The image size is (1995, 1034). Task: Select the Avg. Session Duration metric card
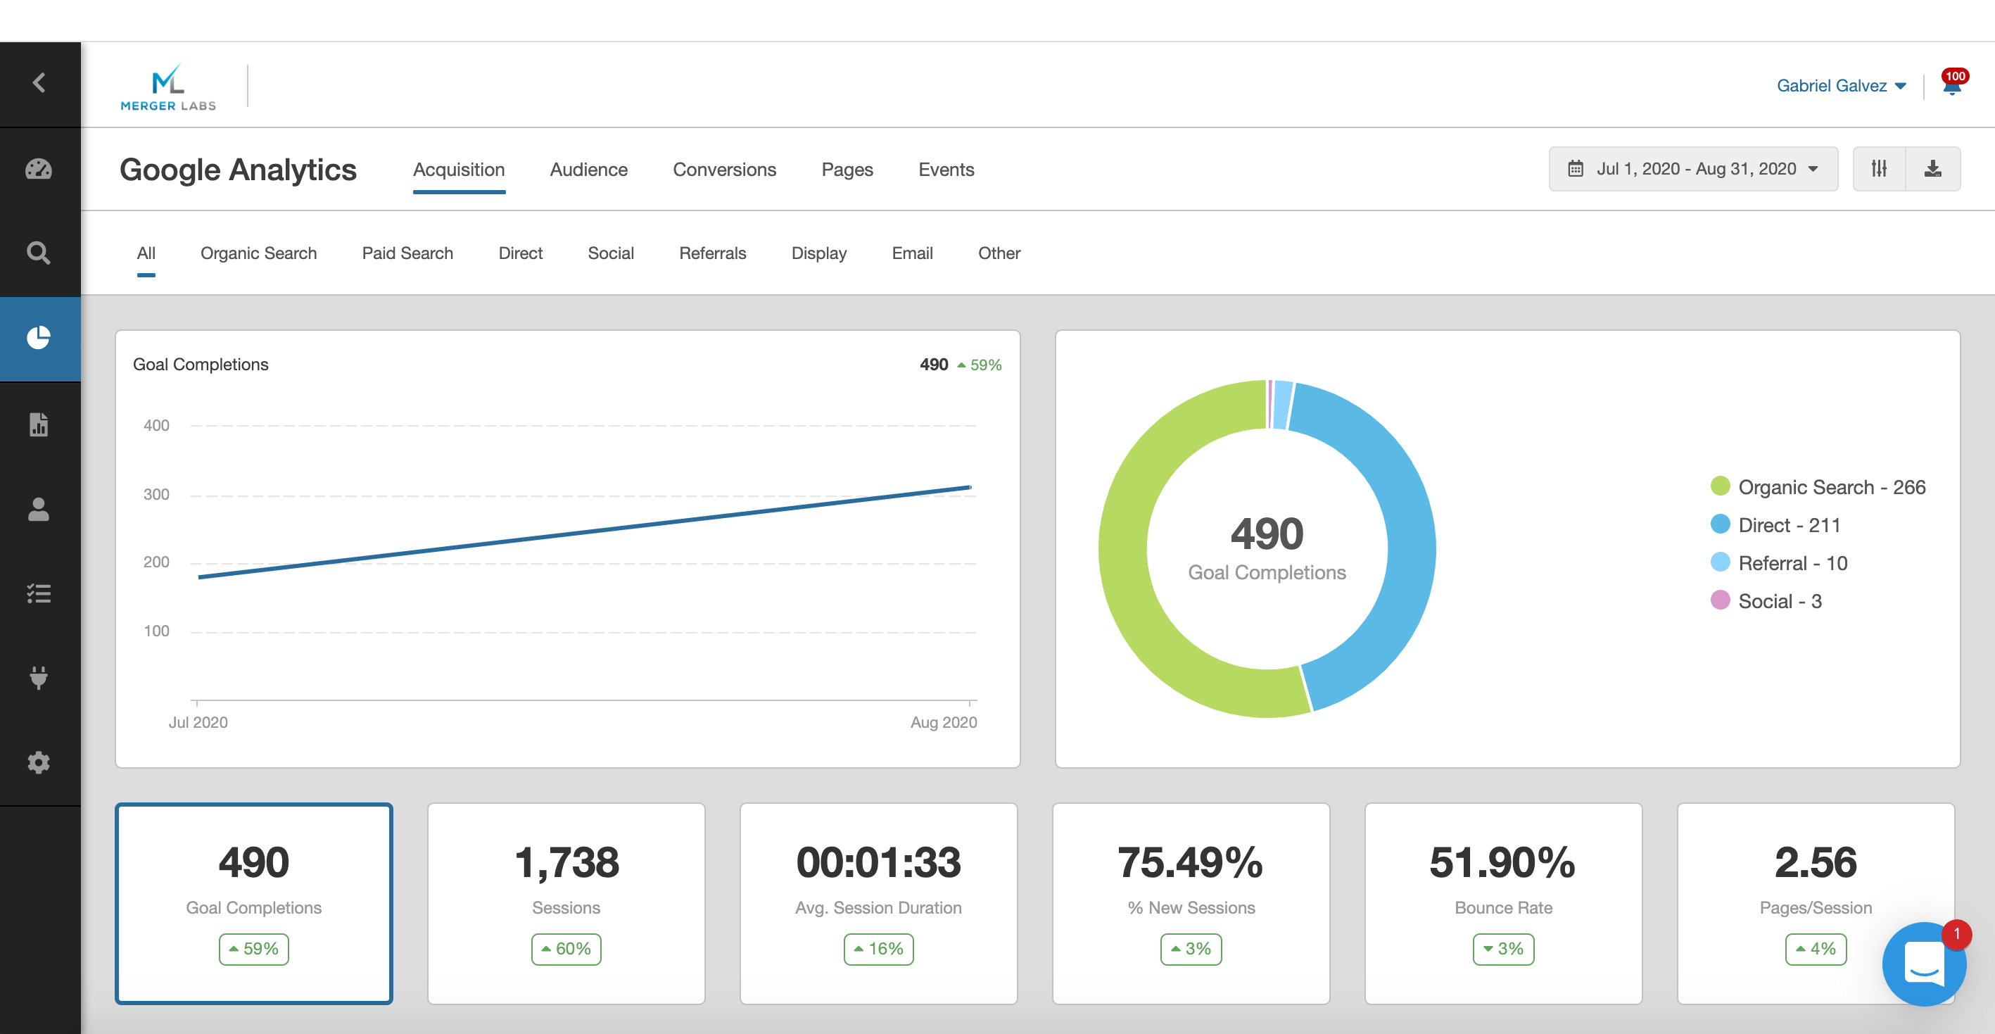pyautogui.click(x=878, y=903)
